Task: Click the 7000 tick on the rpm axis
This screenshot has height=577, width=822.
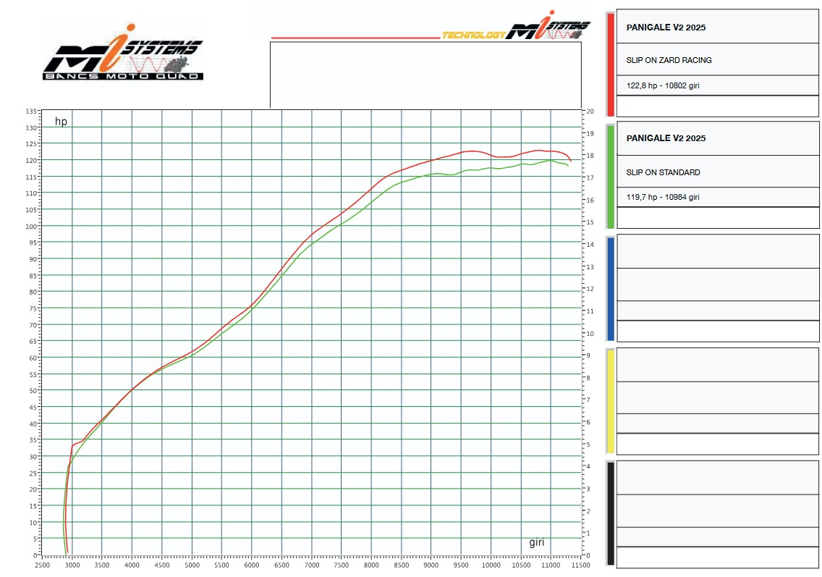Action: 312,565
